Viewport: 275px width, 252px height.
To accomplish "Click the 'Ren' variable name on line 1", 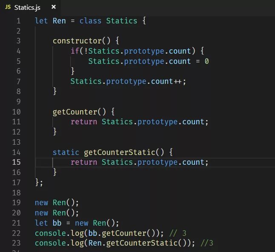I will pyautogui.click(x=59, y=21).
